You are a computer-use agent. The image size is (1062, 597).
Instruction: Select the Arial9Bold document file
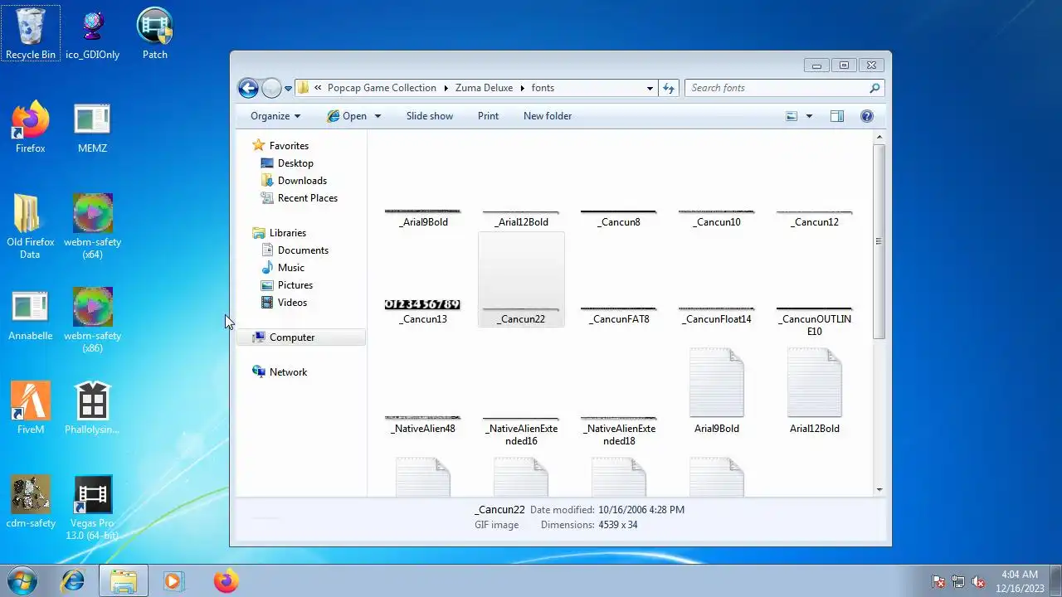tap(717, 391)
